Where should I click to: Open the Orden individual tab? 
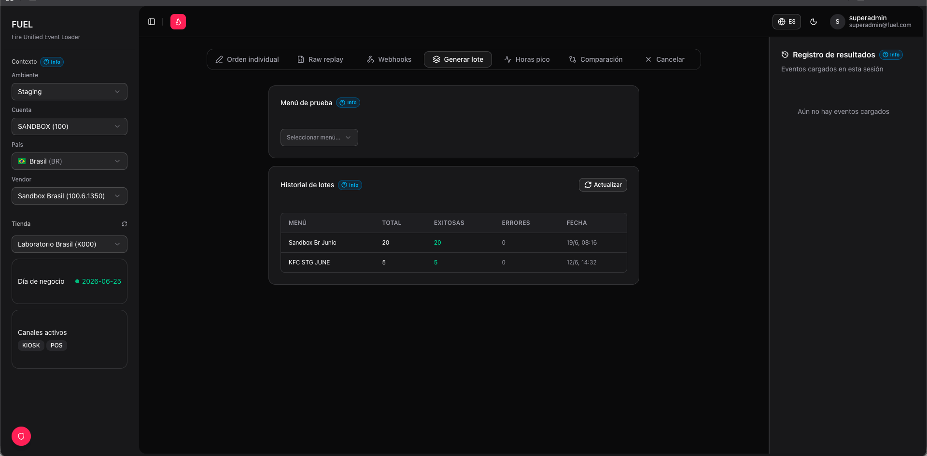click(x=247, y=59)
